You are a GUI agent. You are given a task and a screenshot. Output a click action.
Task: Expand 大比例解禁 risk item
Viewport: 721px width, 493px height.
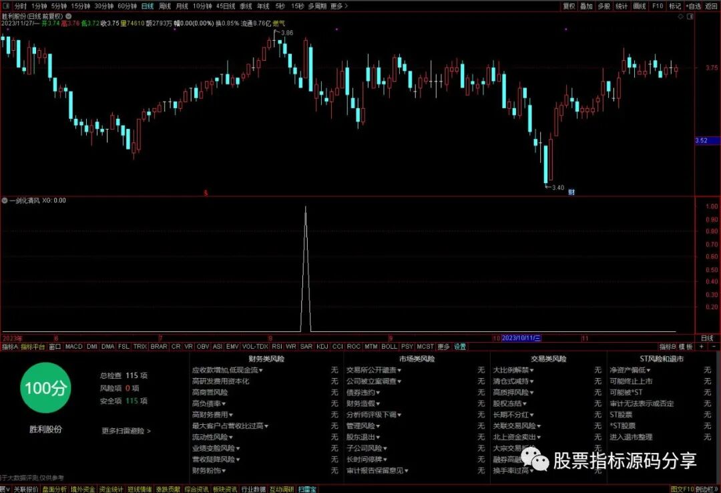[513, 370]
